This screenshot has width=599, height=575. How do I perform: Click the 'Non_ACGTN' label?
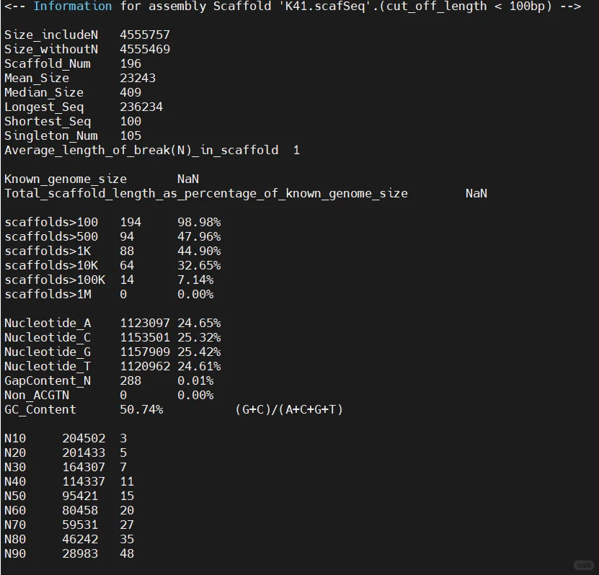(37, 395)
